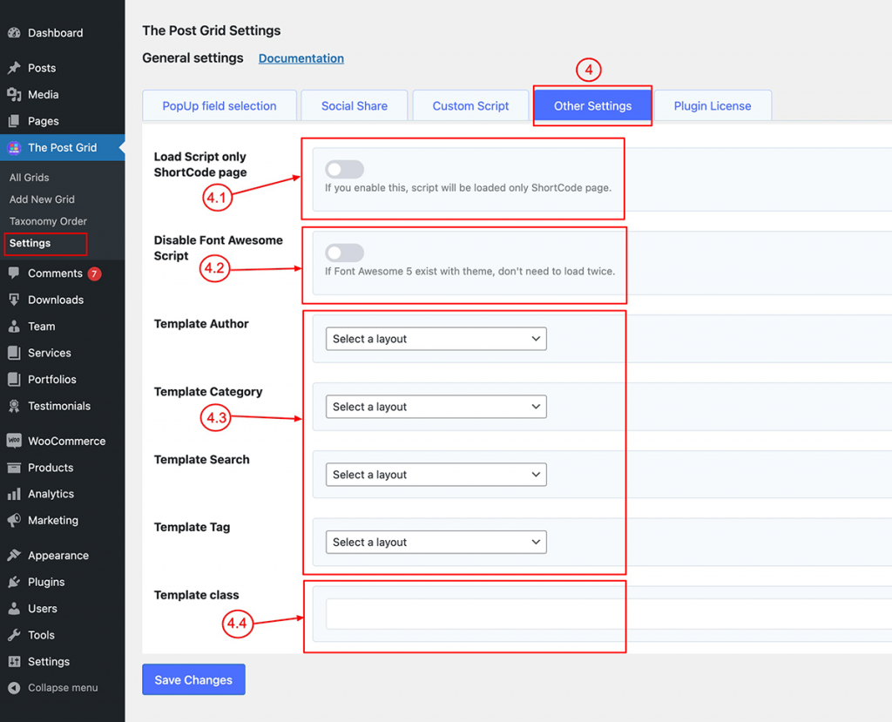Open the Comments menu label
Image resolution: width=892 pixels, height=722 pixels.
(55, 273)
